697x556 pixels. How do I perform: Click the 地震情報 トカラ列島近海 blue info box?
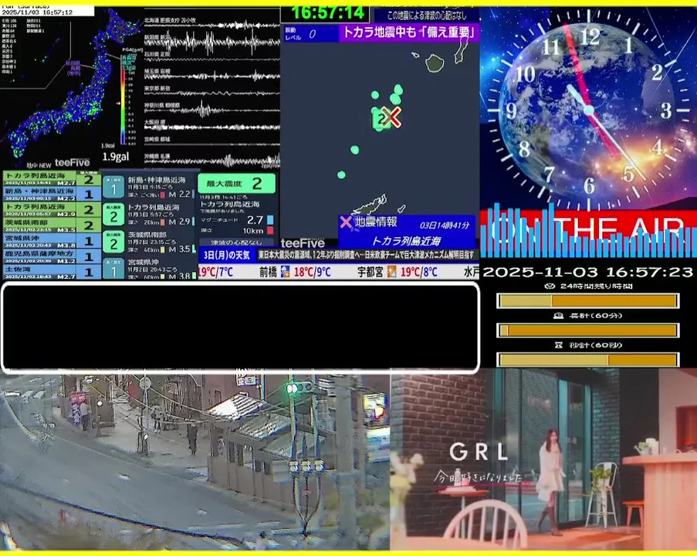pyautogui.click(x=407, y=232)
